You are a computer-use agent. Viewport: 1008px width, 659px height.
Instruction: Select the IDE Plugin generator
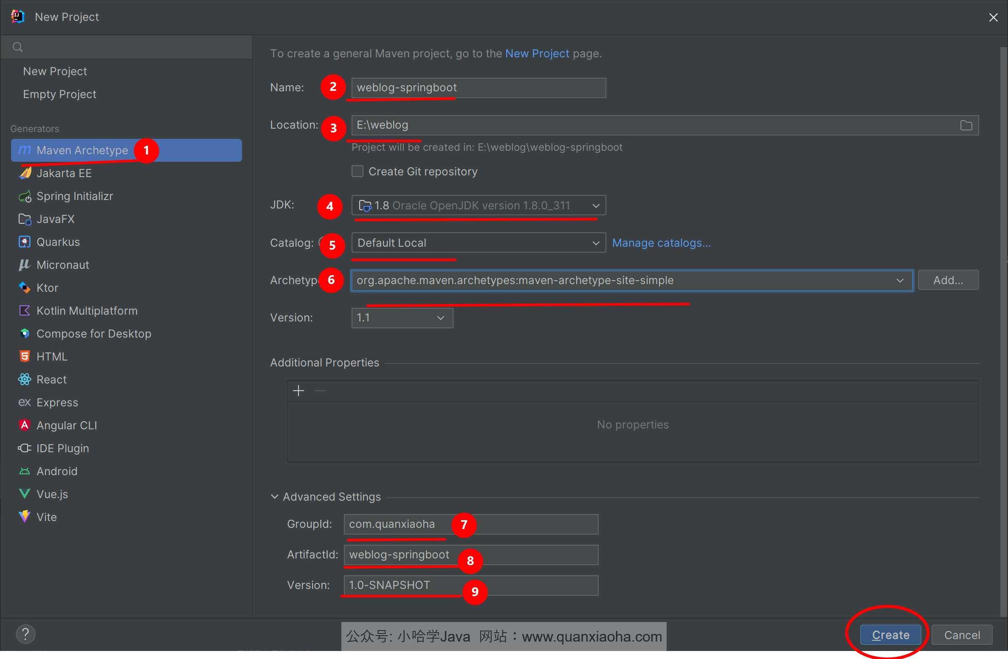pos(127,448)
